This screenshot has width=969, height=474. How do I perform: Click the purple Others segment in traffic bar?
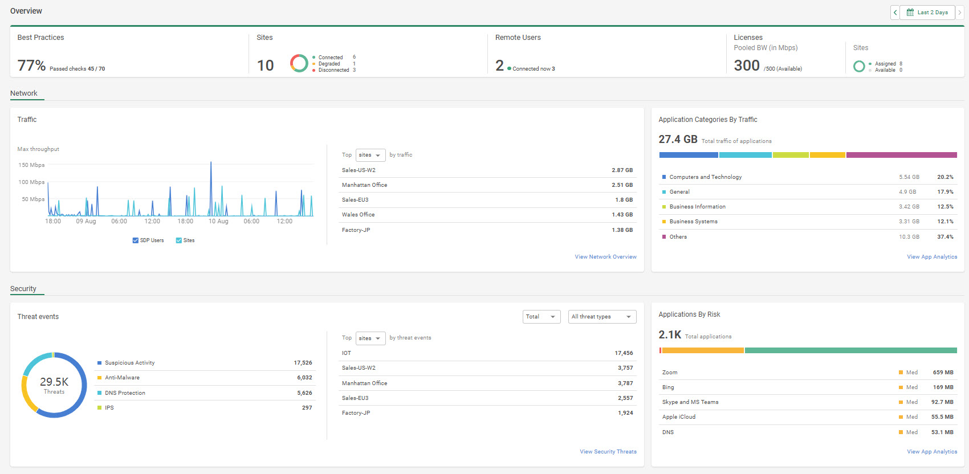[901, 155]
